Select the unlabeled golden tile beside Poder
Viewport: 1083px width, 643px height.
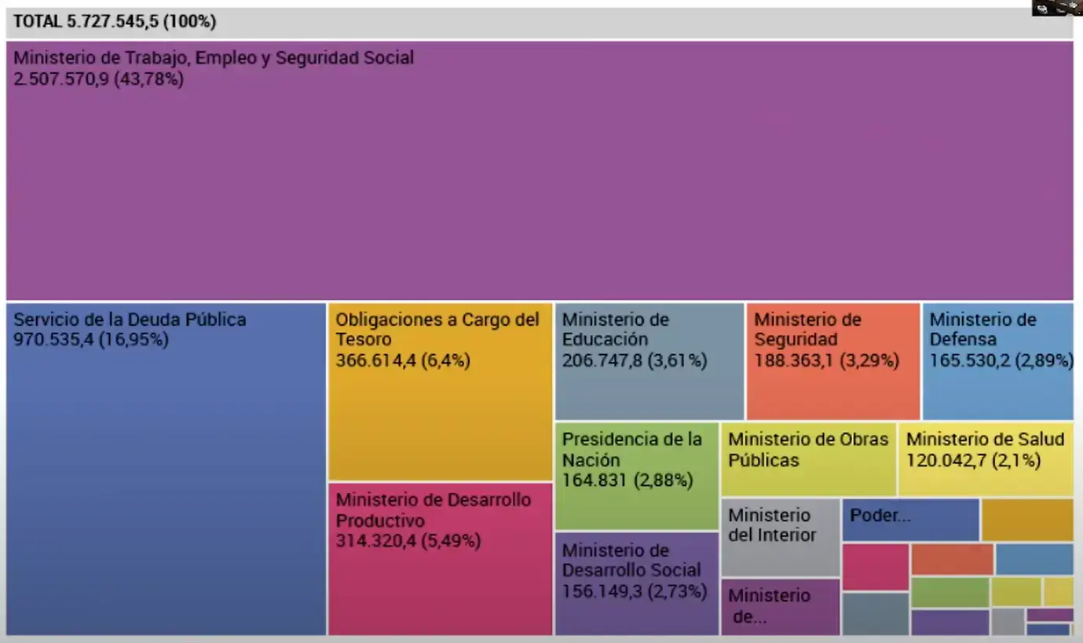pos(1028,520)
